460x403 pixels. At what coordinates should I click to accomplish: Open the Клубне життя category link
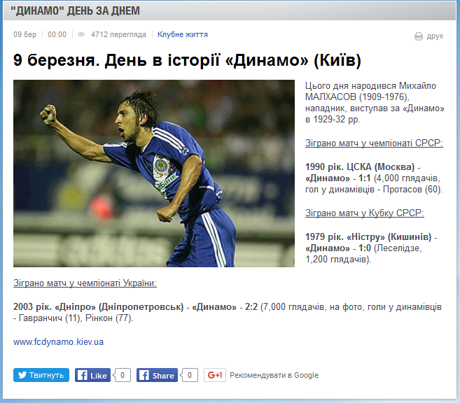click(x=183, y=34)
